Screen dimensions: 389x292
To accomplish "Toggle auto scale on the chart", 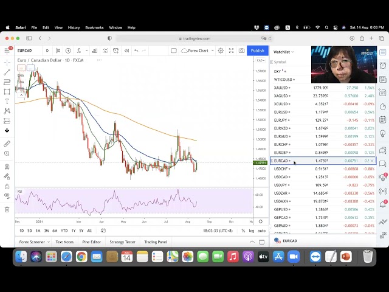I will 261,231.
